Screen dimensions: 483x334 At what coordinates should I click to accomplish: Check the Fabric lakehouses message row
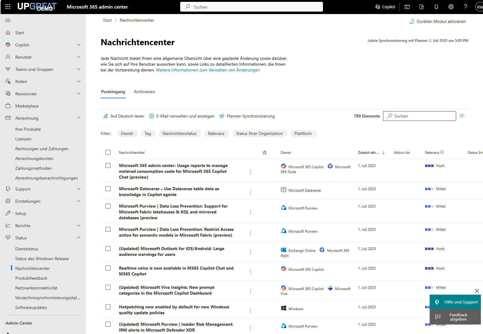click(108, 206)
